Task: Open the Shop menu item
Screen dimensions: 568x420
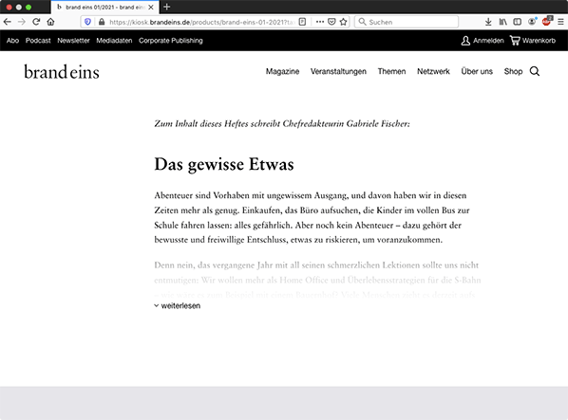Action: 513,71
